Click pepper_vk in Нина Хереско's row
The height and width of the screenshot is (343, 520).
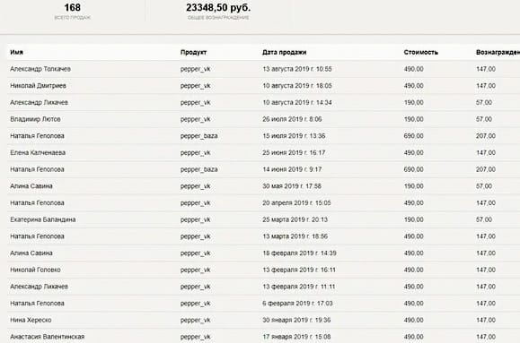[x=195, y=321]
